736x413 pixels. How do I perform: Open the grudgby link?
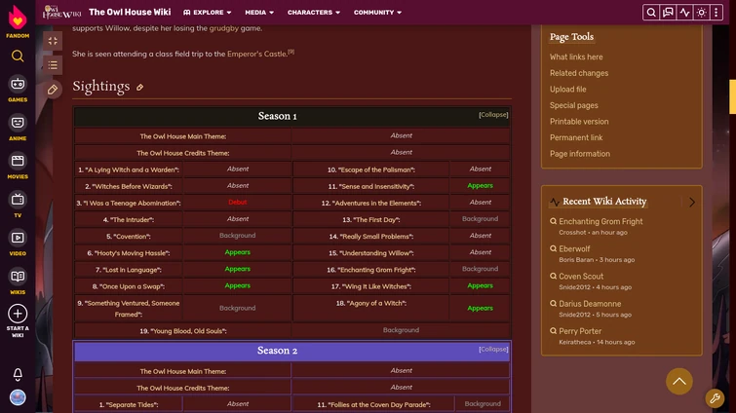click(223, 28)
